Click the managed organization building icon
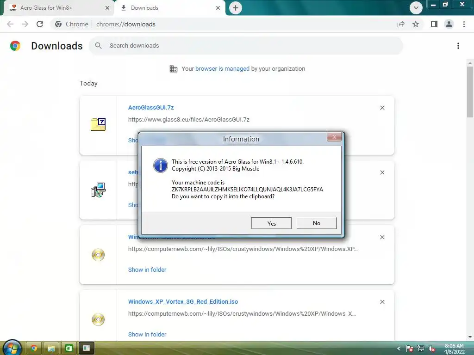474x355 pixels. pyautogui.click(x=174, y=69)
